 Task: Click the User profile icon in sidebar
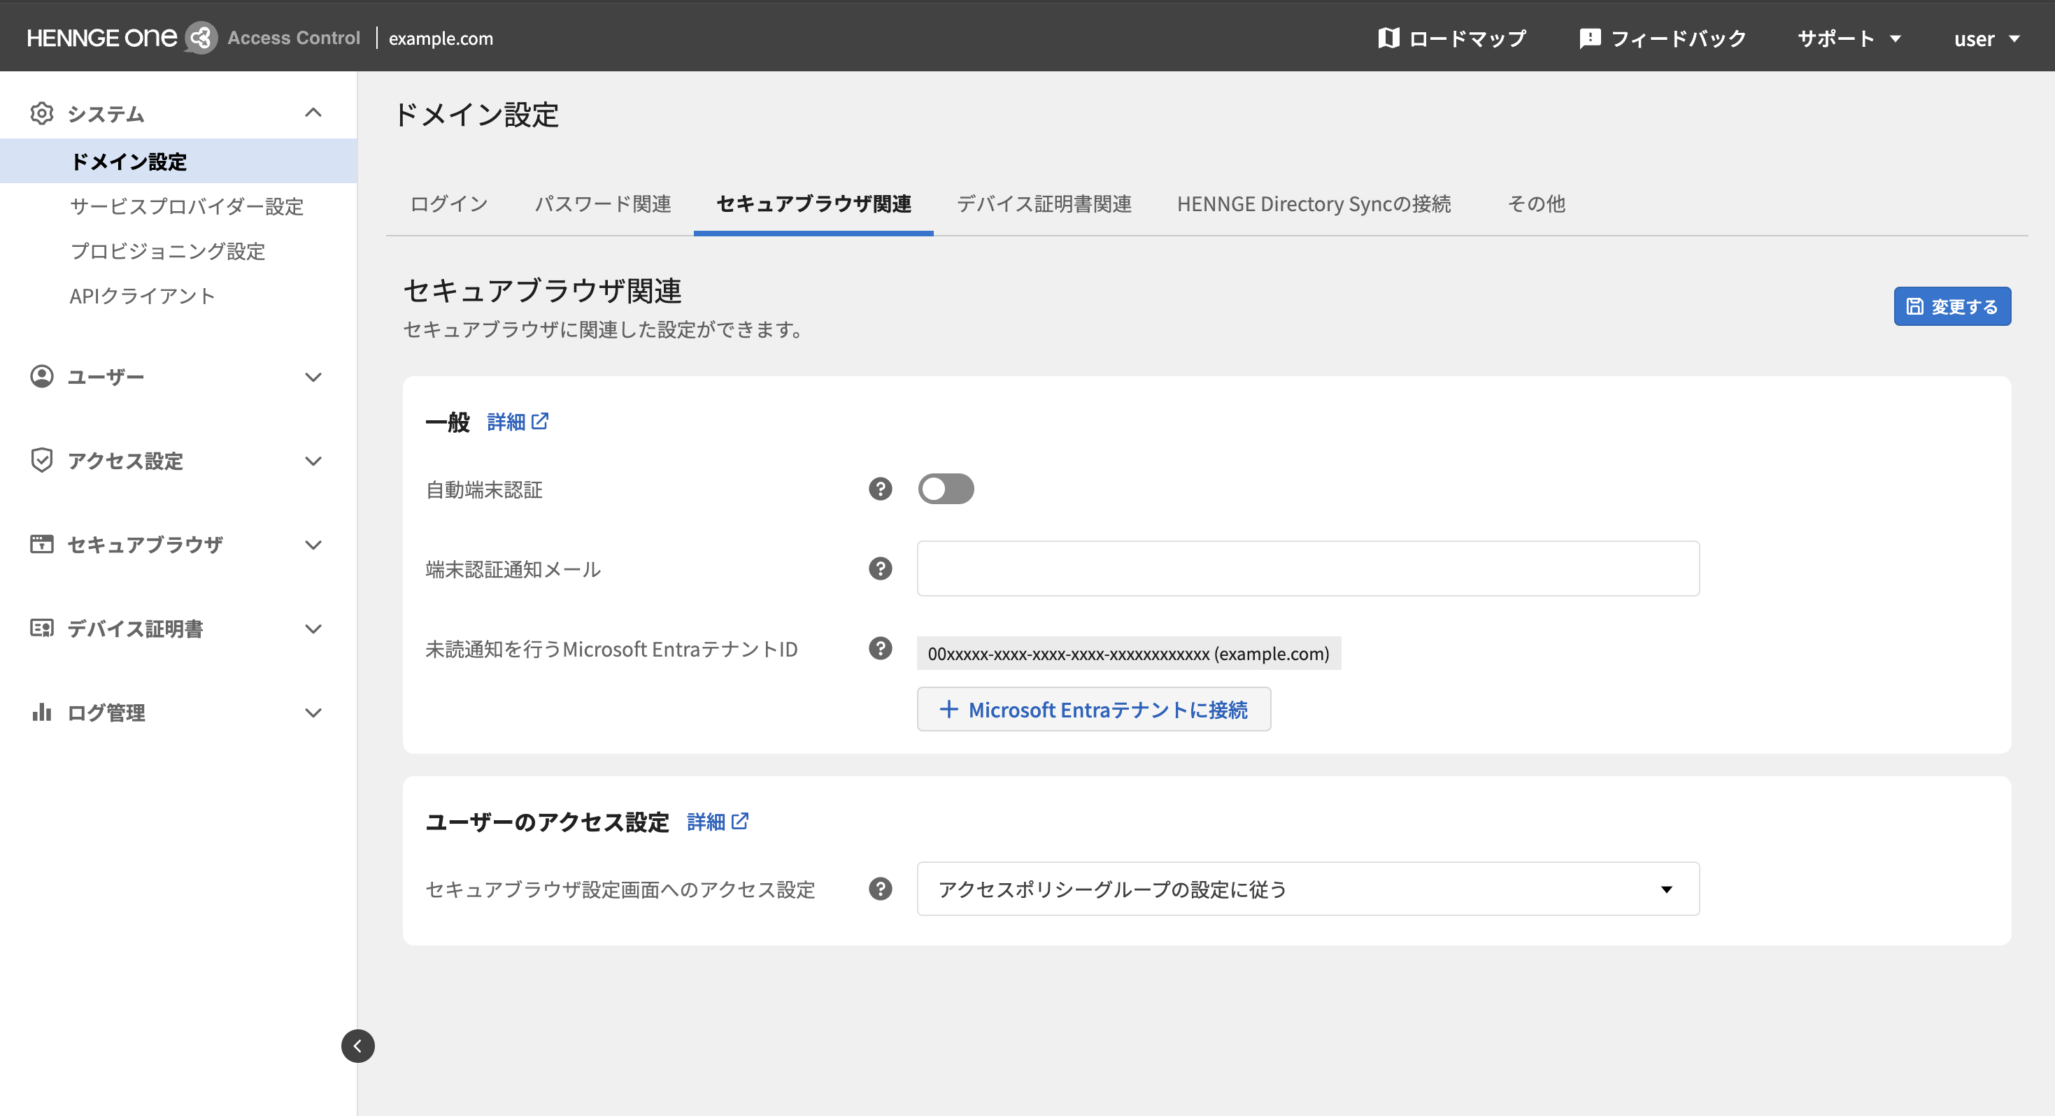[41, 376]
